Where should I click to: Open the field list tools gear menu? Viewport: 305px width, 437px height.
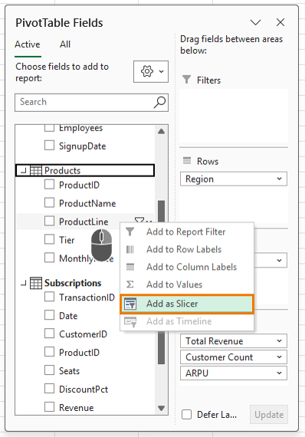click(x=151, y=71)
